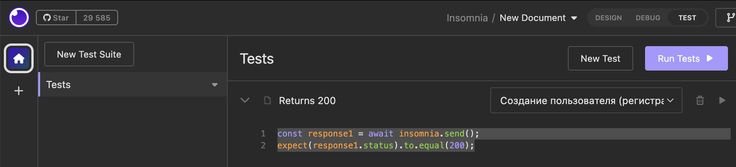Switch to the DESIGN tab

(608, 18)
